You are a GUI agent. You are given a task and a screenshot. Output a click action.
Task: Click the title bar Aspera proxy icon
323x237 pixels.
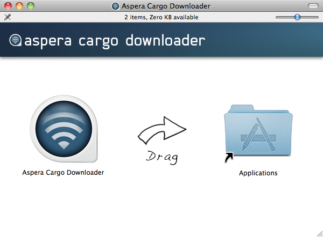[115, 6]
